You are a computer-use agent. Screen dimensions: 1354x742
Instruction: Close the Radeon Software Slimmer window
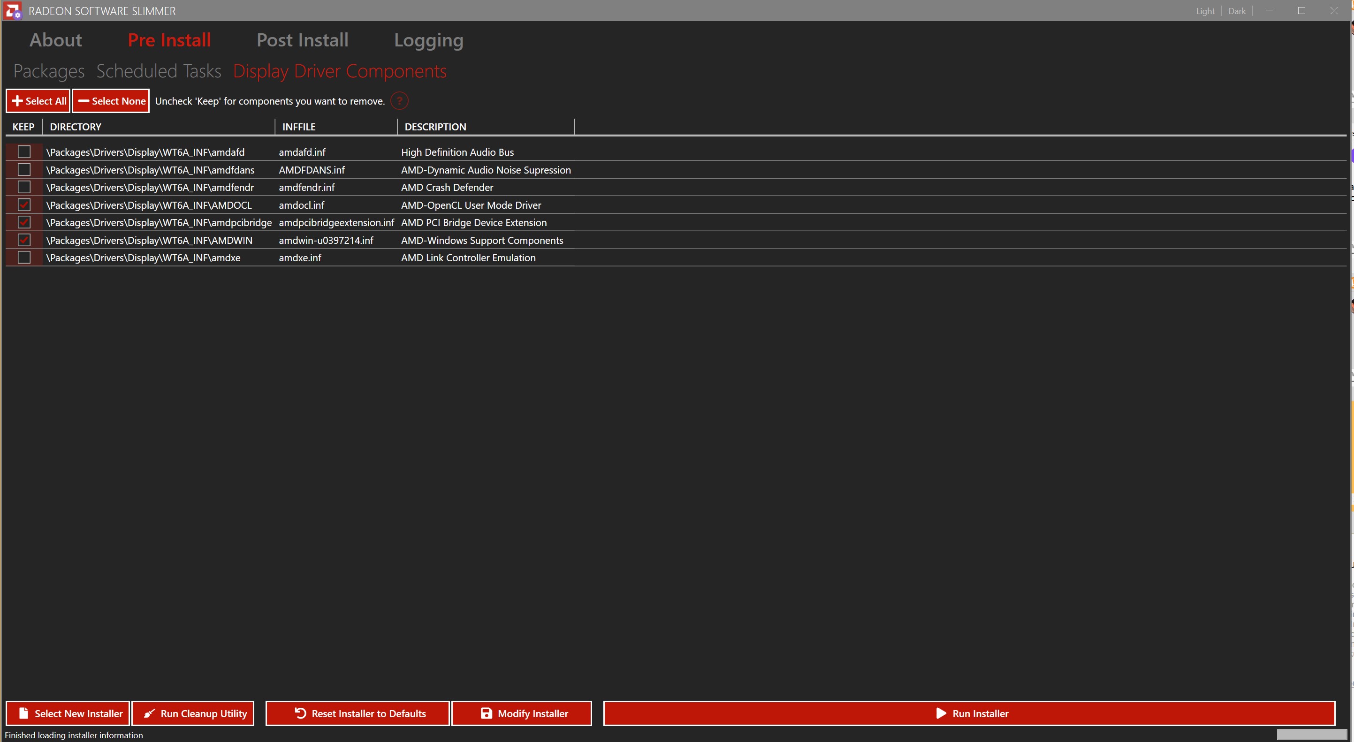point(1333,10)
